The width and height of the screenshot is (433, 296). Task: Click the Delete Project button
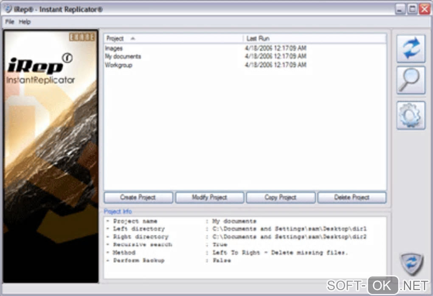352,197
